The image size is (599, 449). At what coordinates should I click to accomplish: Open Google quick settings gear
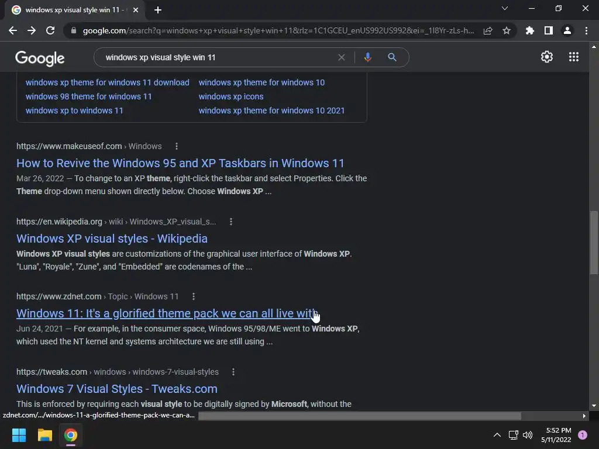click(547, 57)
